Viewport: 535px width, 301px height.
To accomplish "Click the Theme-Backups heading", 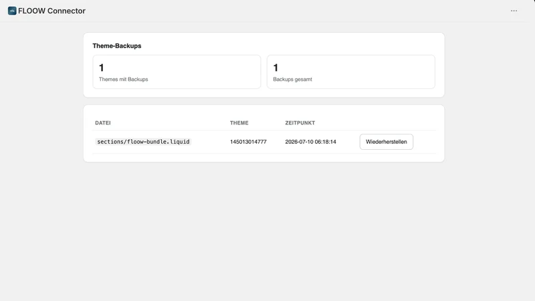I will click(116, 45).
